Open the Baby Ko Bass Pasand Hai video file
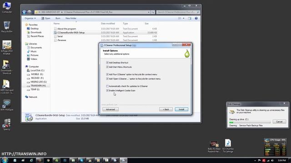Image resolution: width=291 pixels, height=163 pixels. pyautogui.click(x=214, y=147)
